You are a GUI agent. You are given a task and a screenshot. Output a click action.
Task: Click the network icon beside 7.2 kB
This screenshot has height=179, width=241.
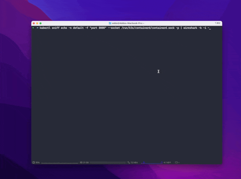(129, 162)
